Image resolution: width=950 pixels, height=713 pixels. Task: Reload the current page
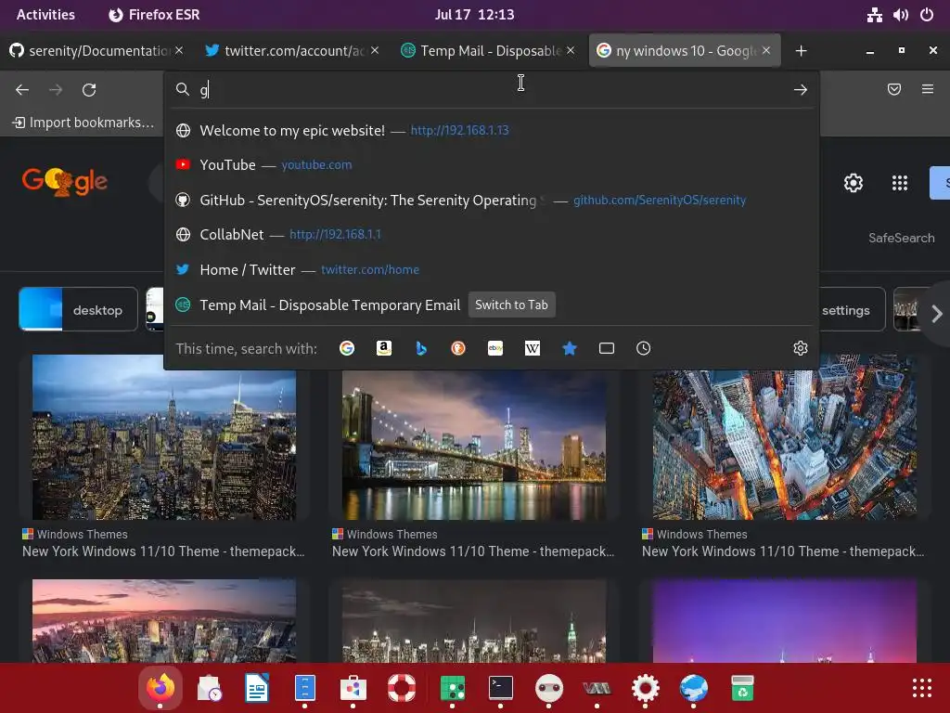[89, 90]
